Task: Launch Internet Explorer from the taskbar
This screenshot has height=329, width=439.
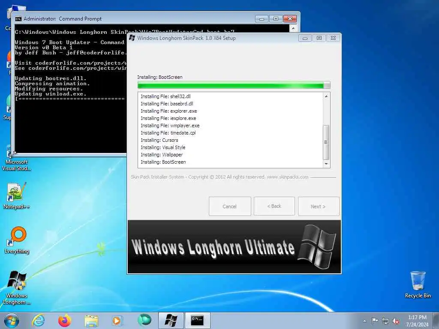Action: 38,320
